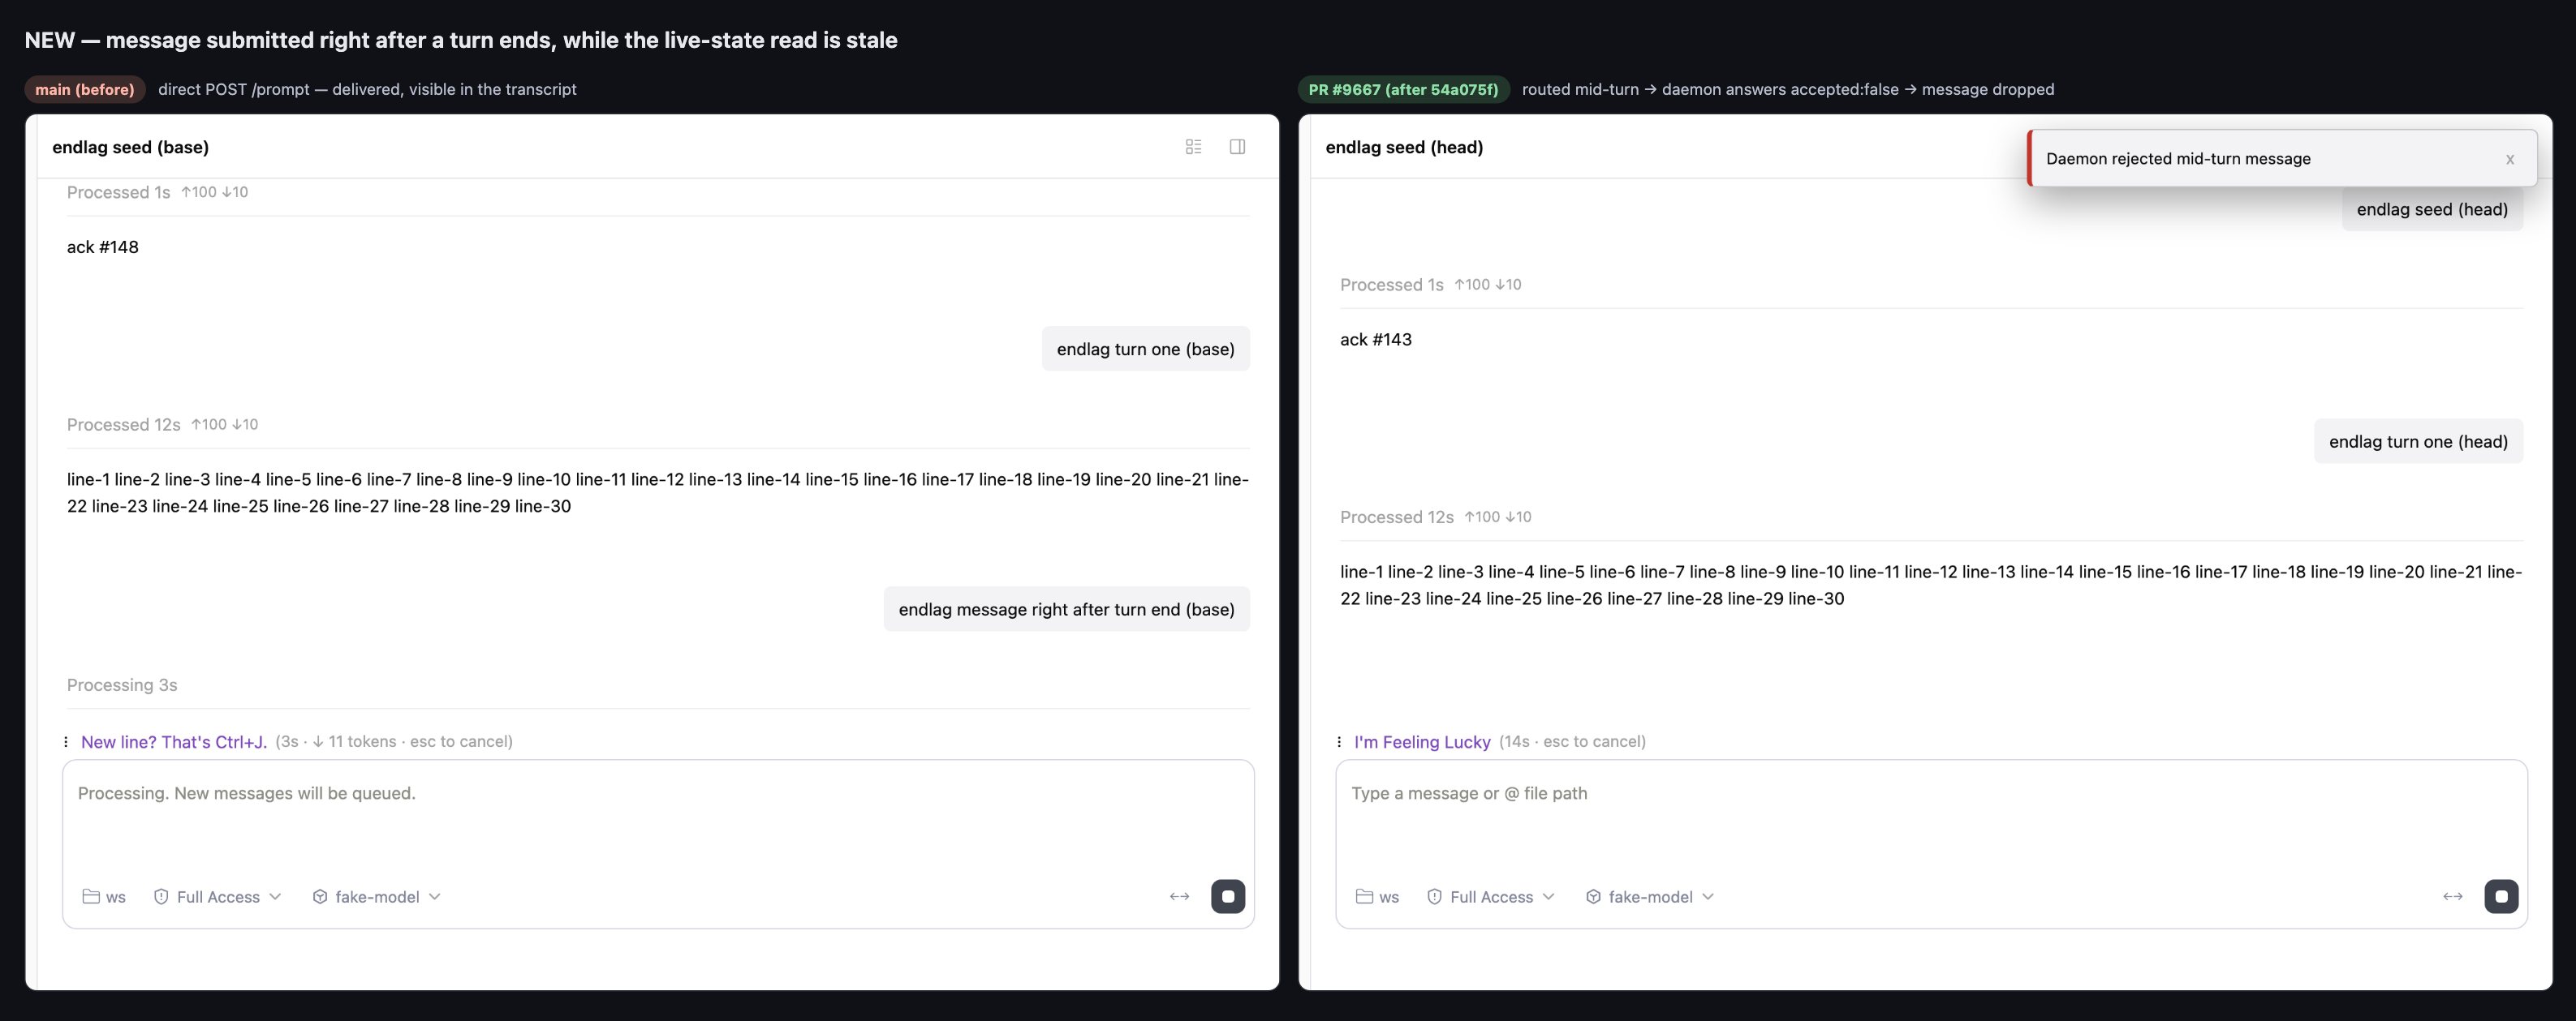Click the left queued-messages input field
2576x1021 pixels.
point(657,815)
